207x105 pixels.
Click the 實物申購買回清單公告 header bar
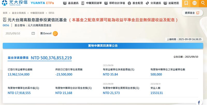pyautogui.click(x=103, y=46)
